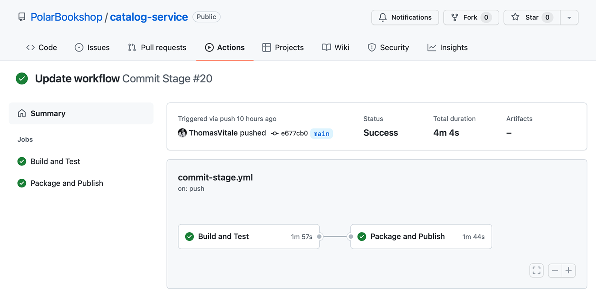Image resolution: width=596 pixels, height=293 pixels.
Task: Open the ThomasVitale user link
Action: pyautogui.click(x=214, y=133)
